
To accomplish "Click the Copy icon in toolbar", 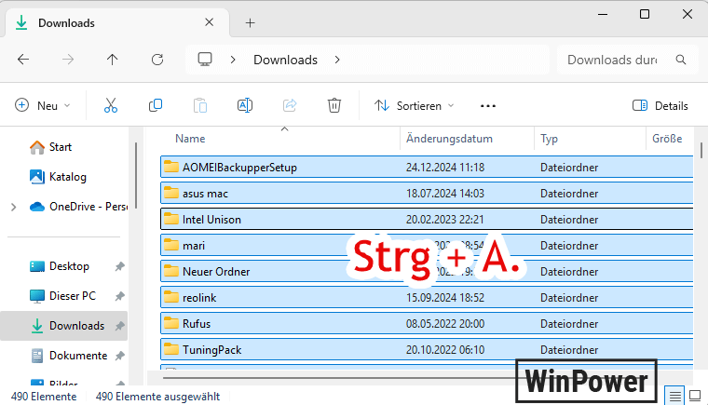I will click(156, 105).
